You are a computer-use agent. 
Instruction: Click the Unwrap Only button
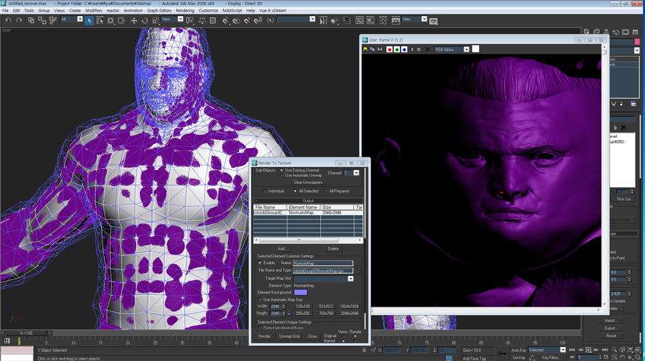pyautogui.click(x=289, y=336)
